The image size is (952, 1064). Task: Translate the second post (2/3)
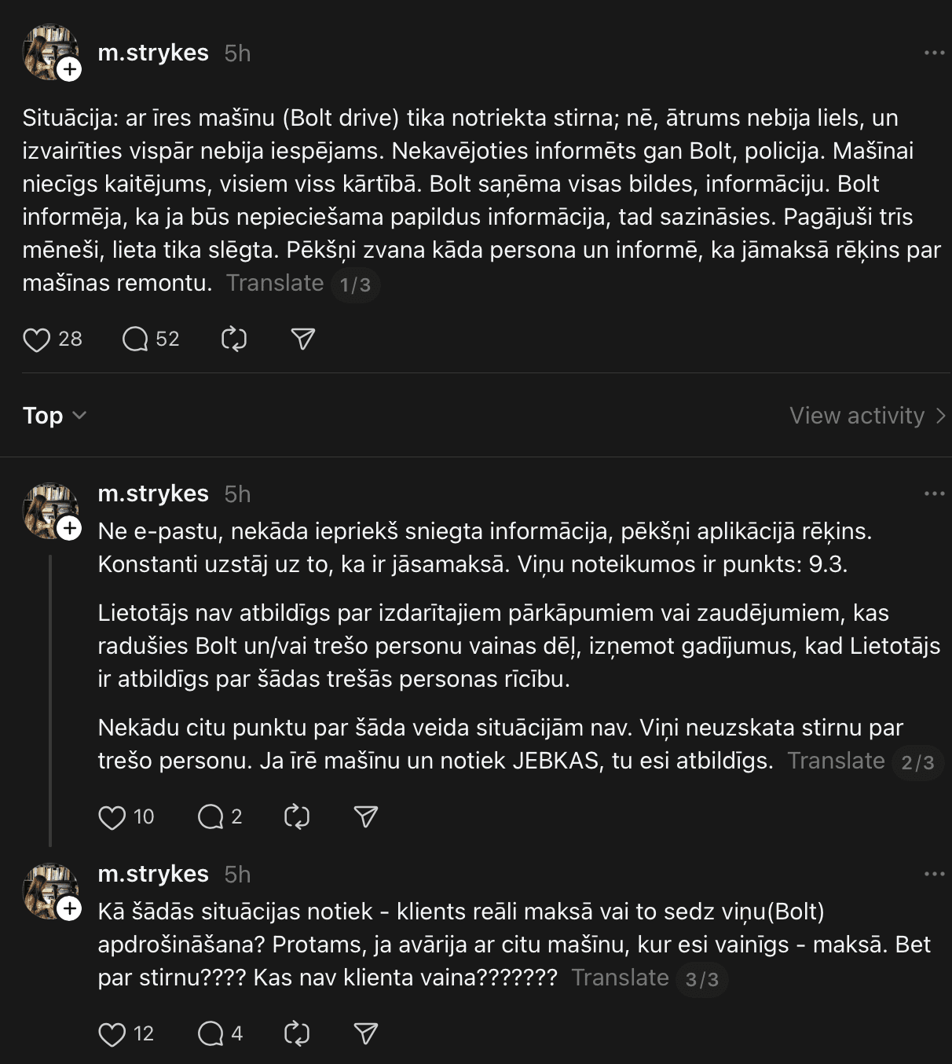(x=836, y=761)
